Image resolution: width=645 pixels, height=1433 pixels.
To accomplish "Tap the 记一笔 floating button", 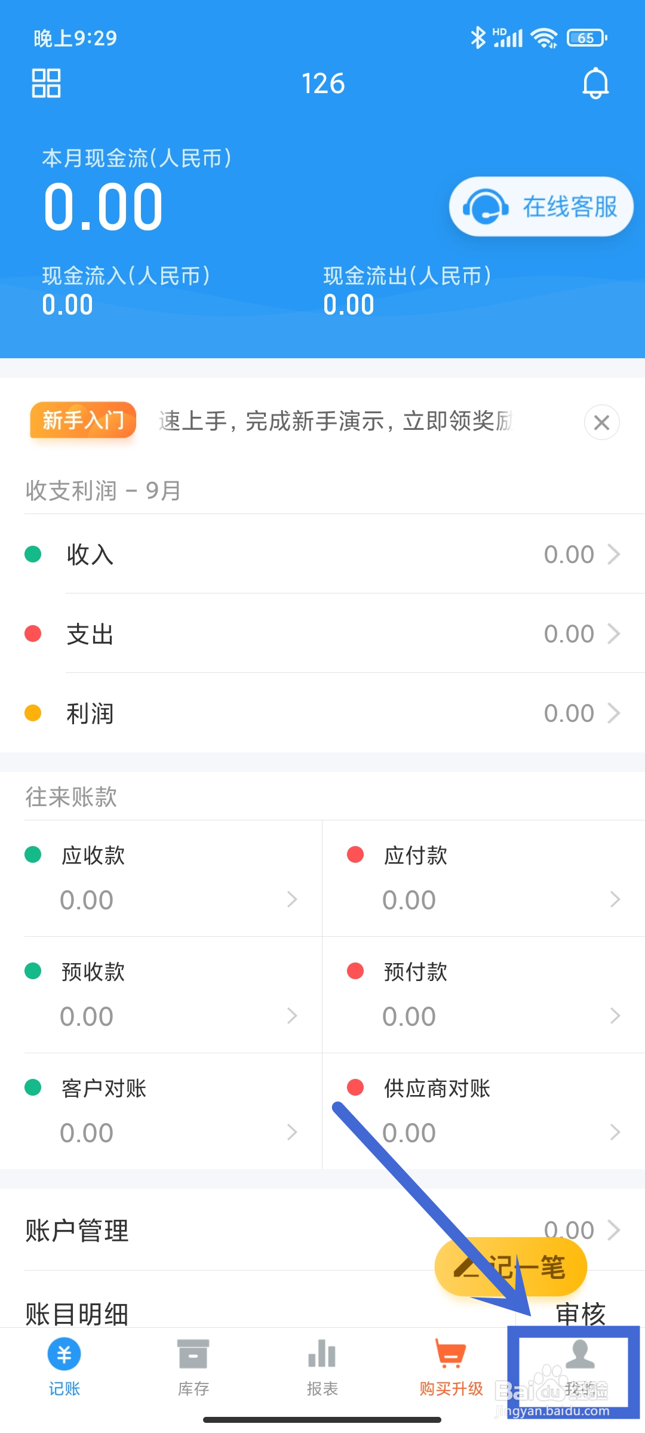I will click(x=511, y=1266).
